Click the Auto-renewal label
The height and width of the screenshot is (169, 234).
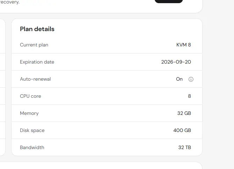35,79
